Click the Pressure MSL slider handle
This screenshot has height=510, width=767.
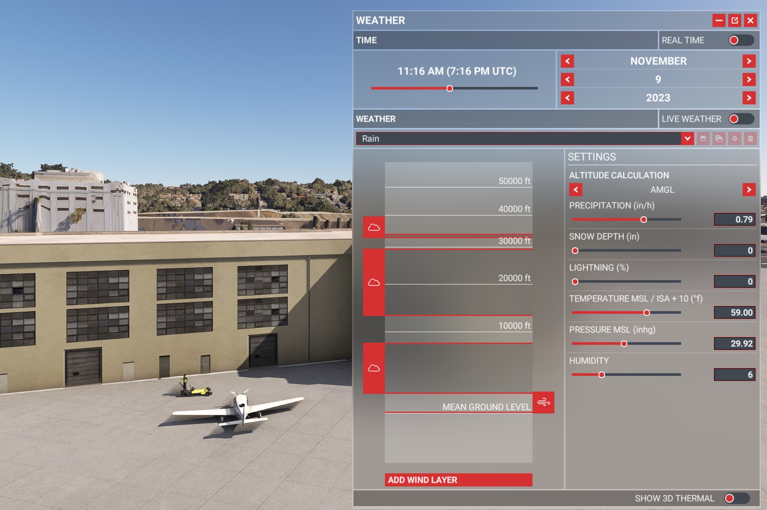coord(624,343)
